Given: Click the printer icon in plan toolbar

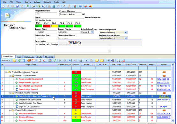Looking at the screenshot, I should click(x=81, y=61).
